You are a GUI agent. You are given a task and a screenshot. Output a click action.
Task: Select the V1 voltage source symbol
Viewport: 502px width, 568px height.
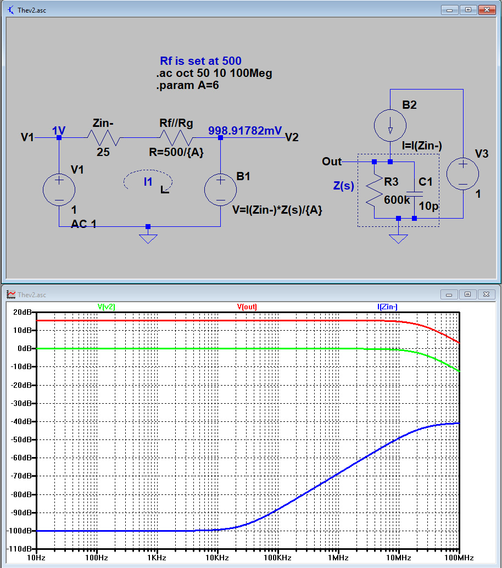(x=59, y=190)
